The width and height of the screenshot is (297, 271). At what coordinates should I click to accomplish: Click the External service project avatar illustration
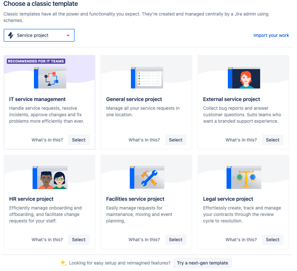click(x=244, y=78)
